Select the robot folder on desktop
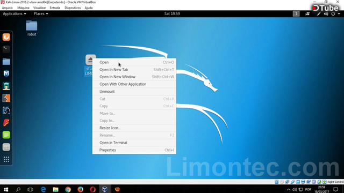Screen dimensions: 344x193 coord(32,28)
